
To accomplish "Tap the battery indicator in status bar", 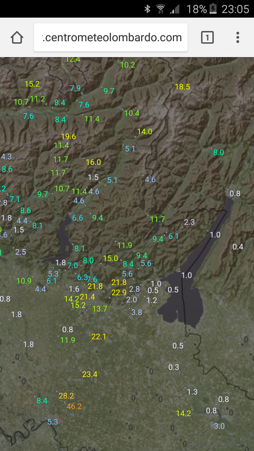I will (213, 9).
